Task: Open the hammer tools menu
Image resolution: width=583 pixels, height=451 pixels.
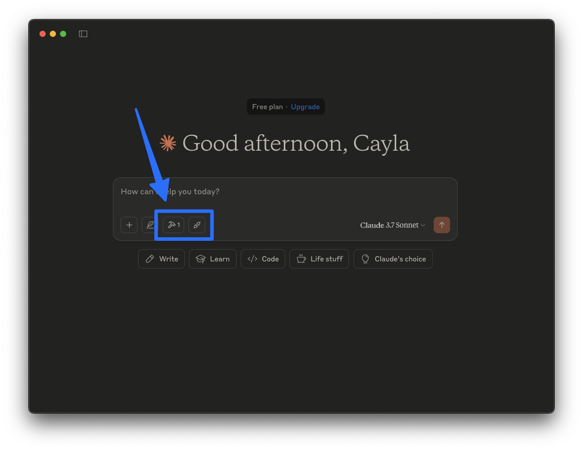Action: pos(173,225)
